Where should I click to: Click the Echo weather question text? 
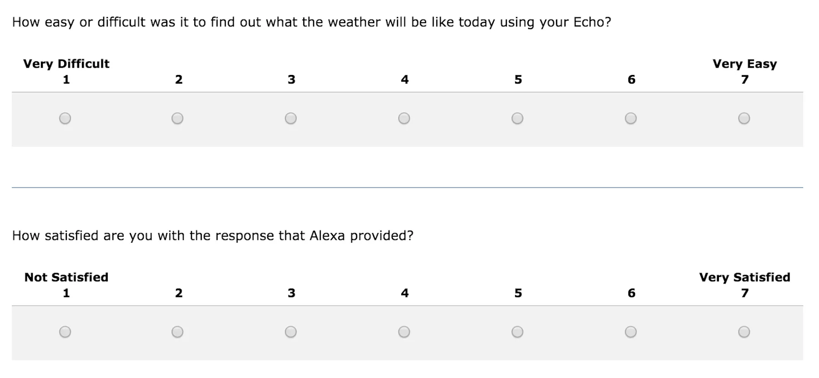click(312, 21)
